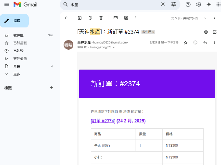Open more options for the message
Image resolution: width=221 pixels, height=165 pixels.
[x=215, y=42]
